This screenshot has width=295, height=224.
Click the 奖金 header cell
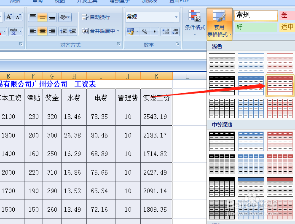52,98
